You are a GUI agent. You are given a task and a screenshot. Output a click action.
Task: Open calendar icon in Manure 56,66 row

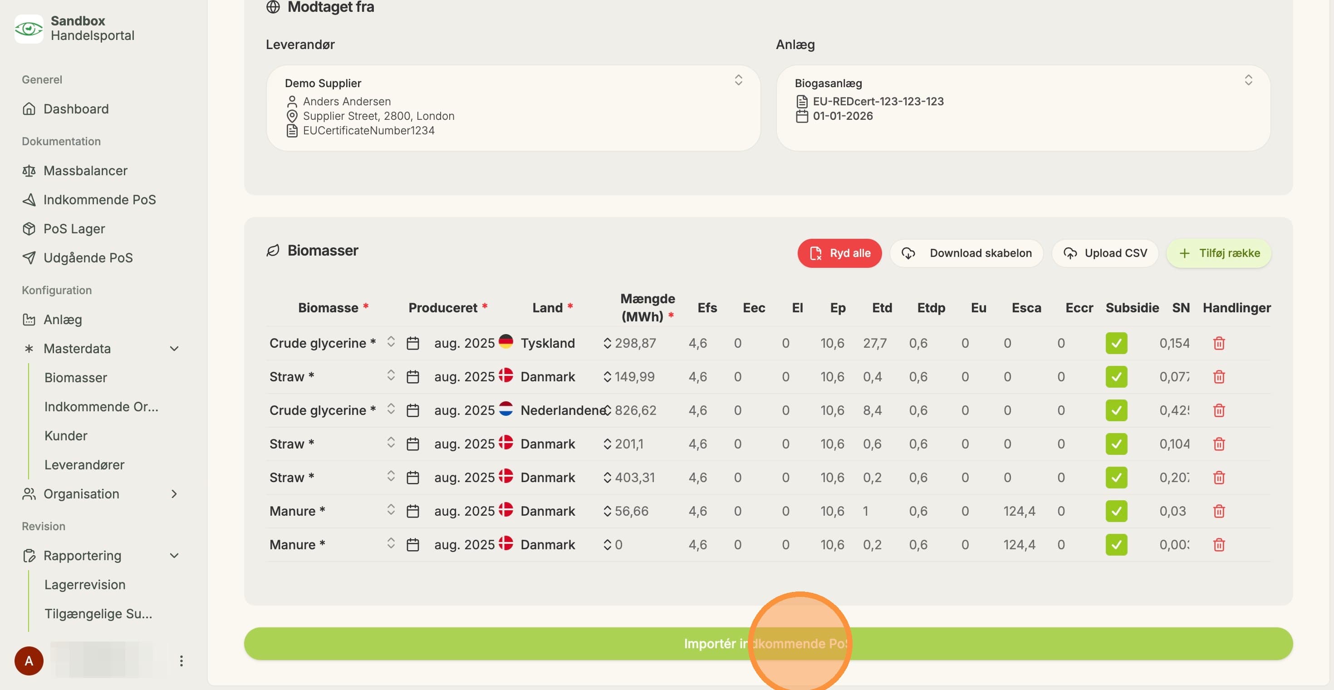tap(413, 511)
